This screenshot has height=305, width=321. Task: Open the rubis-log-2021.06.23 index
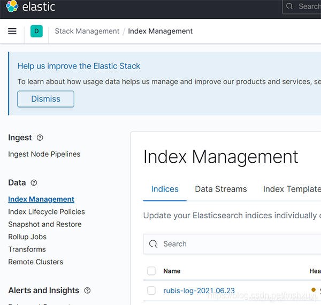199,291
